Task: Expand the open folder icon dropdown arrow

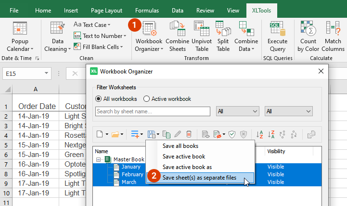Action: [x=122, y=134]
